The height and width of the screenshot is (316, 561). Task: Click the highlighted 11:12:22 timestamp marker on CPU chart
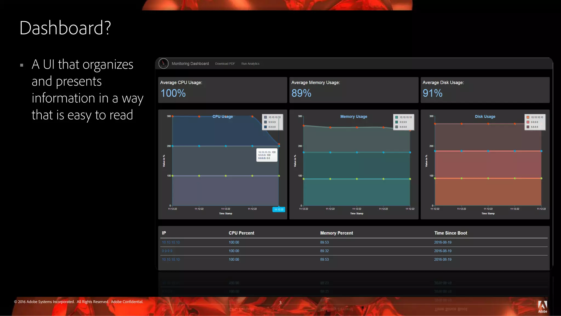click(x=279, y=210)
